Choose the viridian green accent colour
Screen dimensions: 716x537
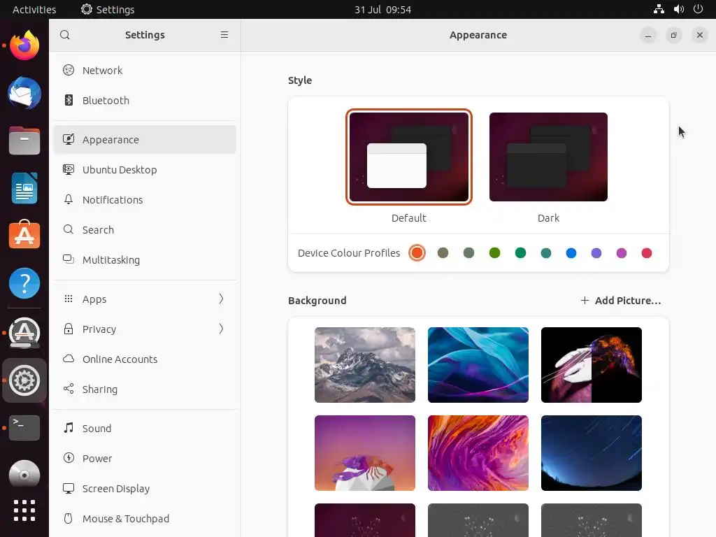(x=520, y=253)
